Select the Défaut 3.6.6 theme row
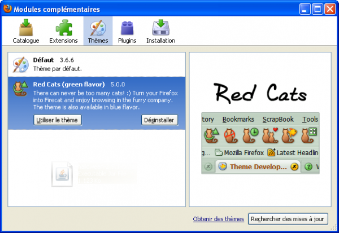The height and width of the screenshot is (233, 339). (97, 64)
